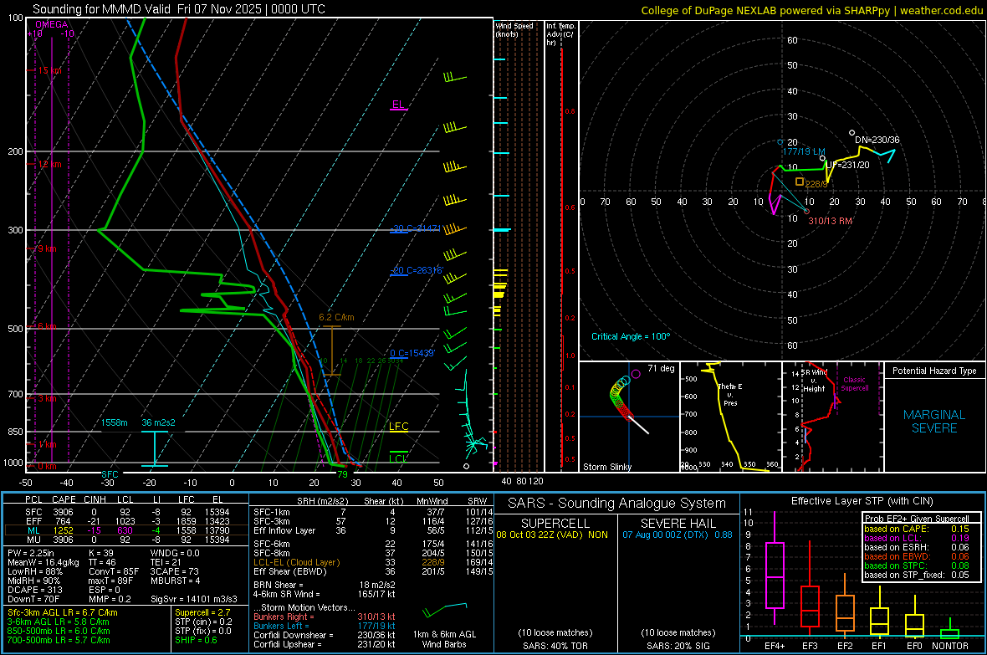Click the 'MARGINAL SEVERE' hazard text
This screenshot has height=655, width=987.
pos(934,422)
